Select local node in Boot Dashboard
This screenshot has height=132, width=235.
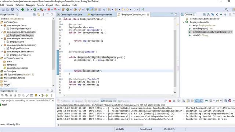coord(4,104)
